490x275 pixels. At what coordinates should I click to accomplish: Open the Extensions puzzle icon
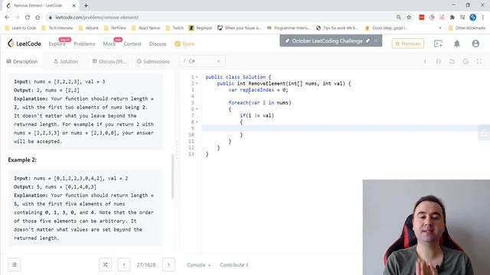(452, 18)
